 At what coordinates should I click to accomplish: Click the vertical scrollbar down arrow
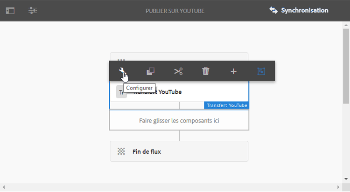[x=346, y=179]
